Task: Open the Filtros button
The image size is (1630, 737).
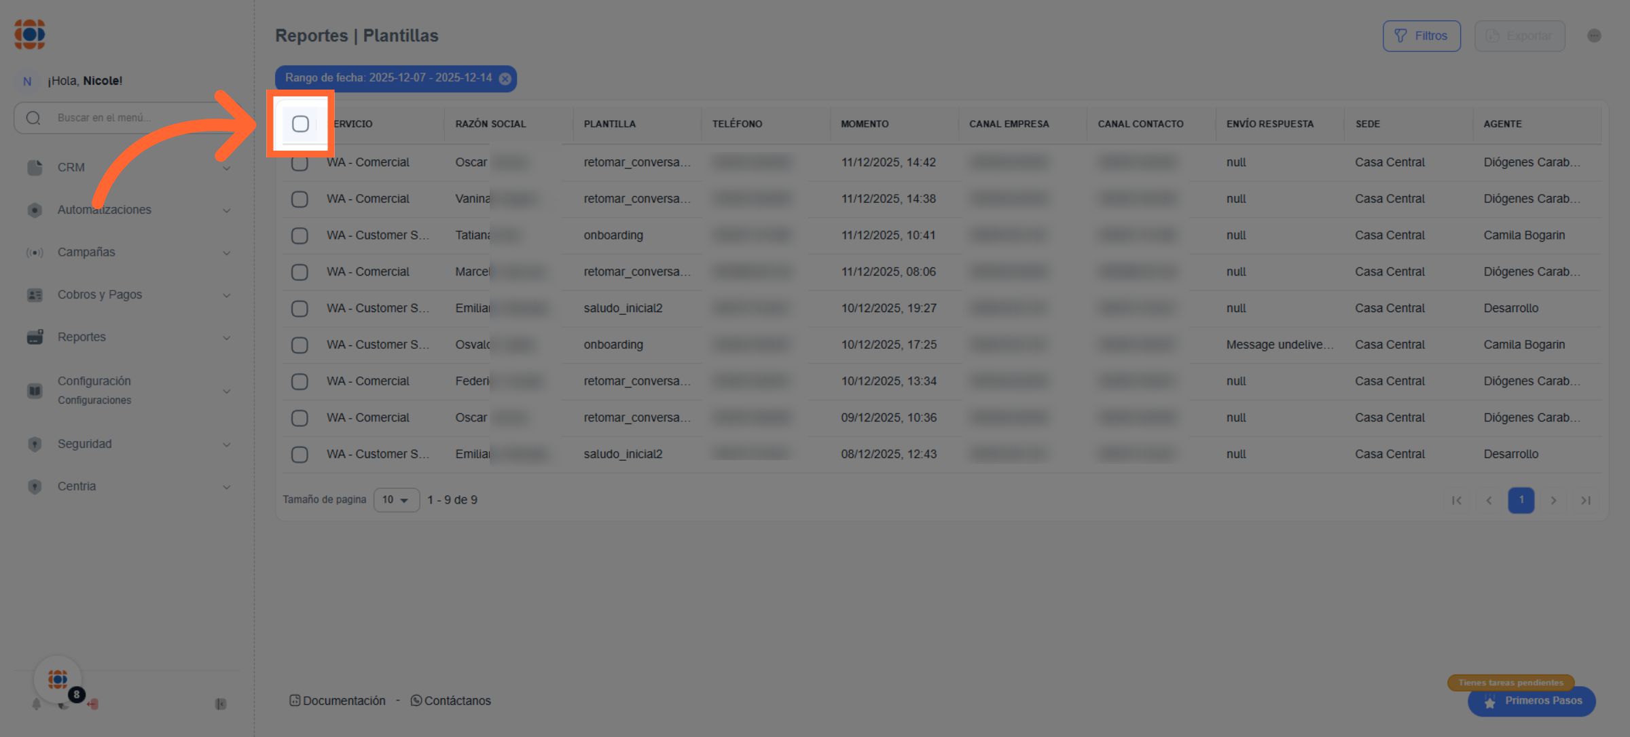Action: [x=1421, y=36]
